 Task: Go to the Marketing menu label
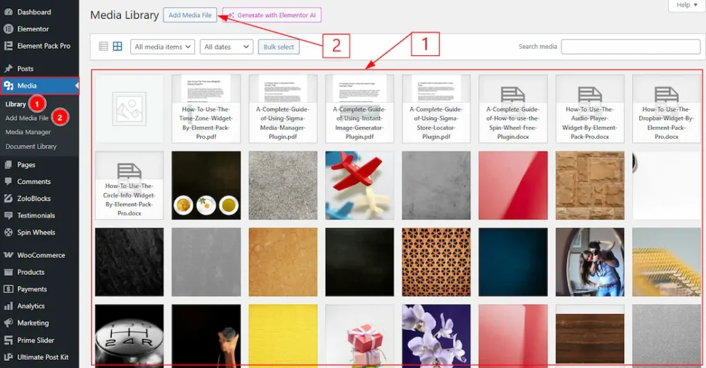[x=33, y=323]
